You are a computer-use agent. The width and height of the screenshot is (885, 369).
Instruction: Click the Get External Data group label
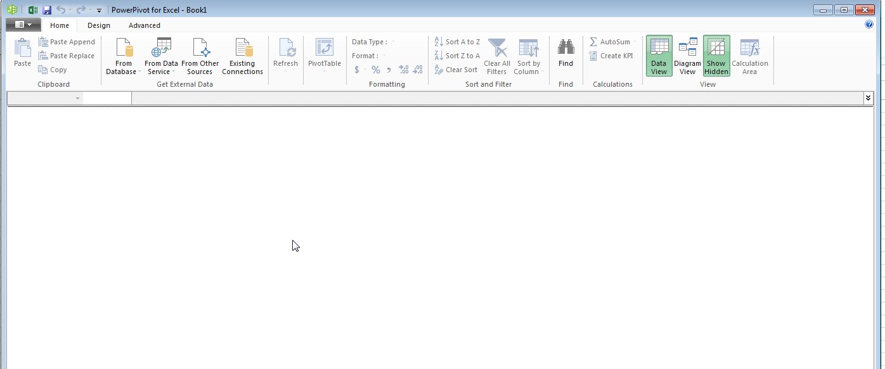(184, 84)
